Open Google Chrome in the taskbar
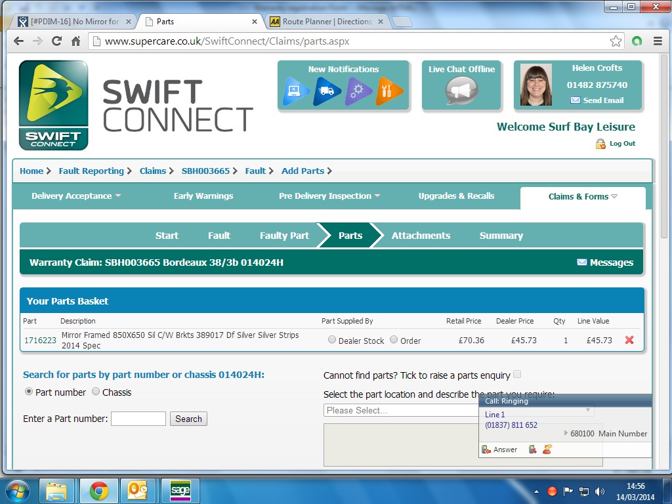 pos(99,491)
